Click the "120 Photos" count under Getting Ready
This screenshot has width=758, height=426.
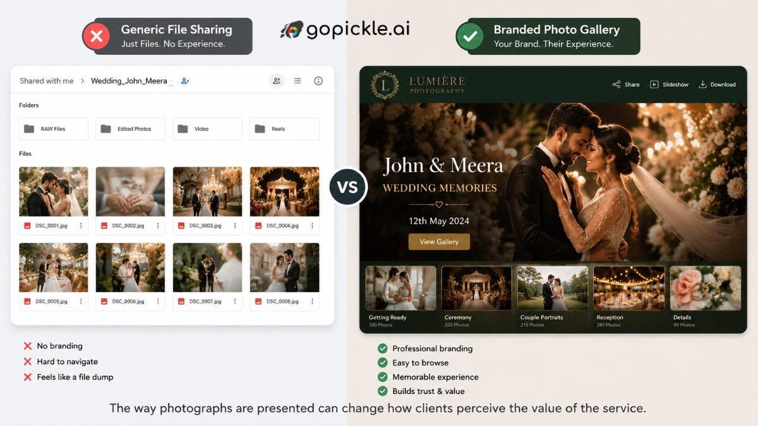point(381,325)
